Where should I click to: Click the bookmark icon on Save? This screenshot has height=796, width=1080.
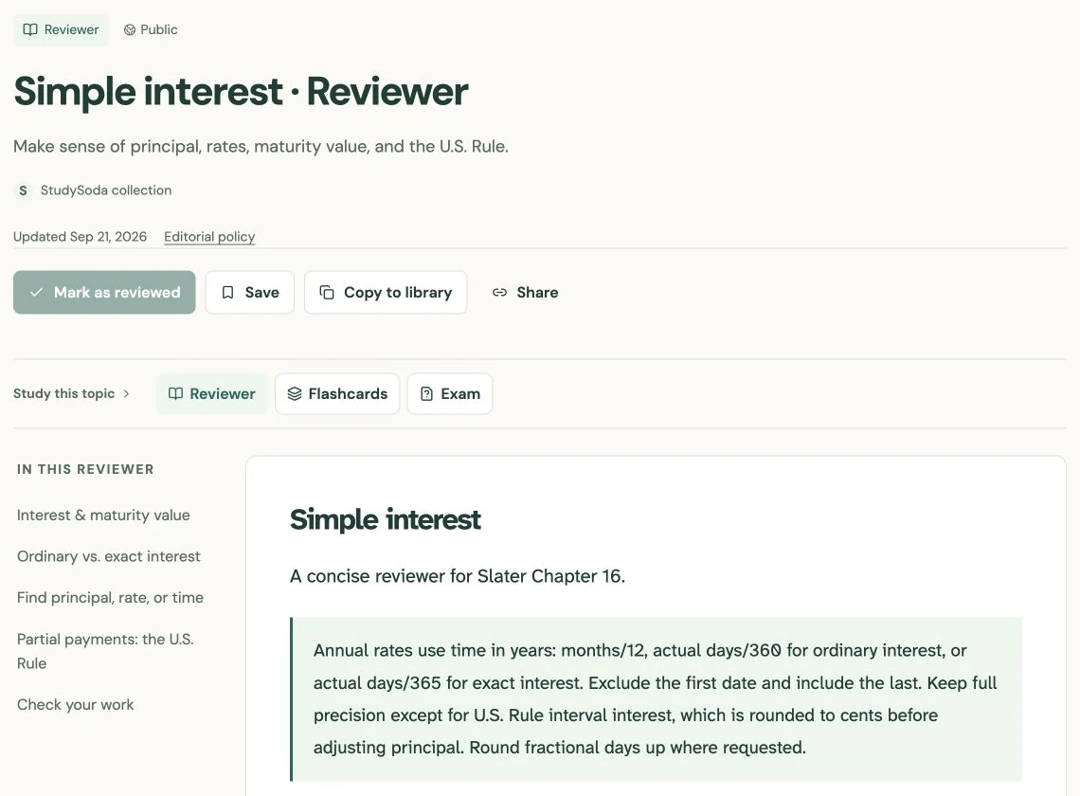228,292
